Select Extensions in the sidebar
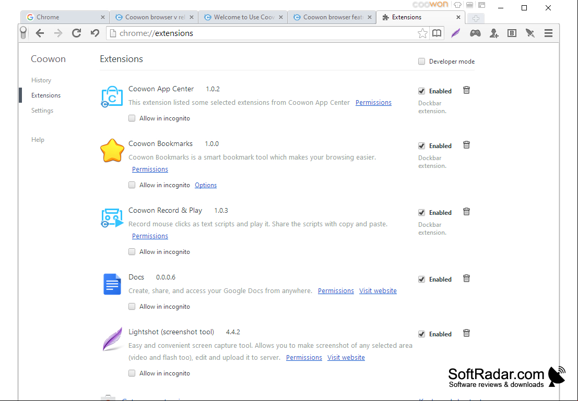The height and width of the screenshot is (401, 578). pyautogui.click(x=46, y=95)
